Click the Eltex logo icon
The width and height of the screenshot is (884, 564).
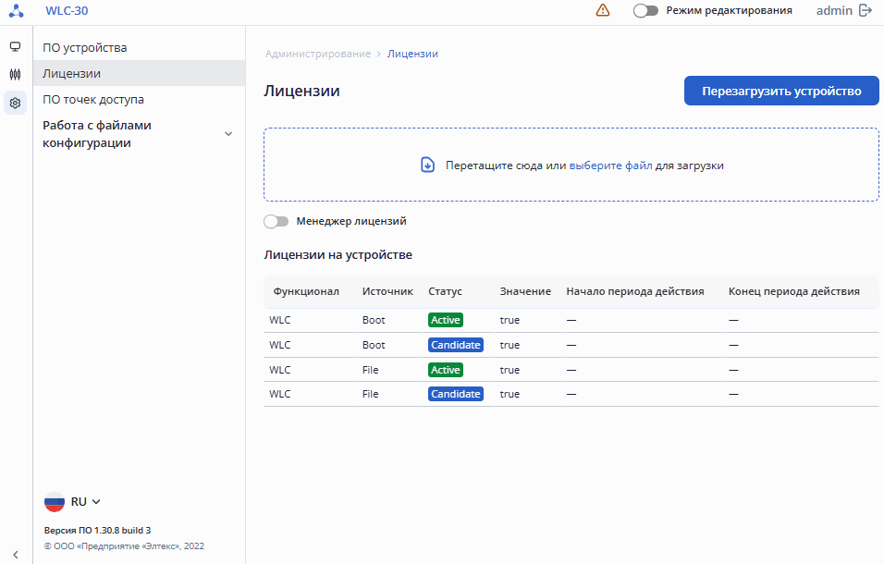pyautogui.click(x=16, y=11)
